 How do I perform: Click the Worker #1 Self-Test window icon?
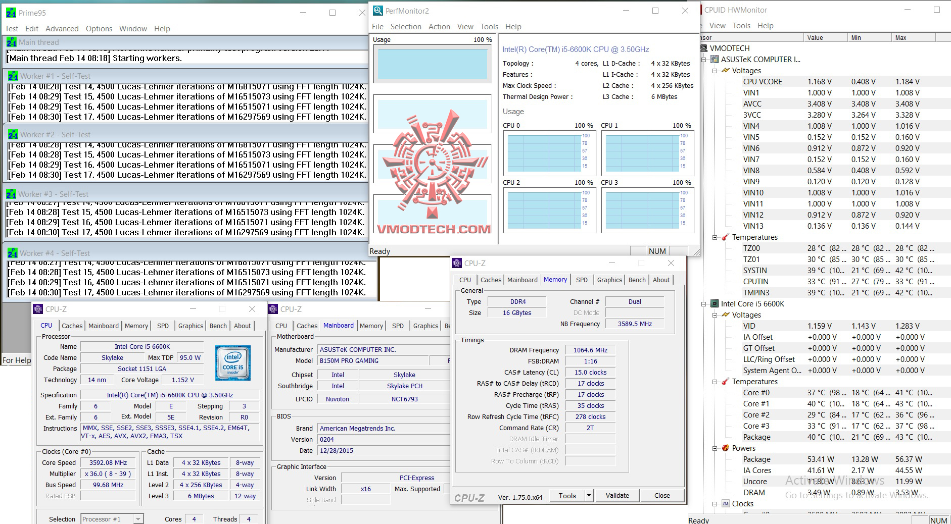[x=13, y=76]
